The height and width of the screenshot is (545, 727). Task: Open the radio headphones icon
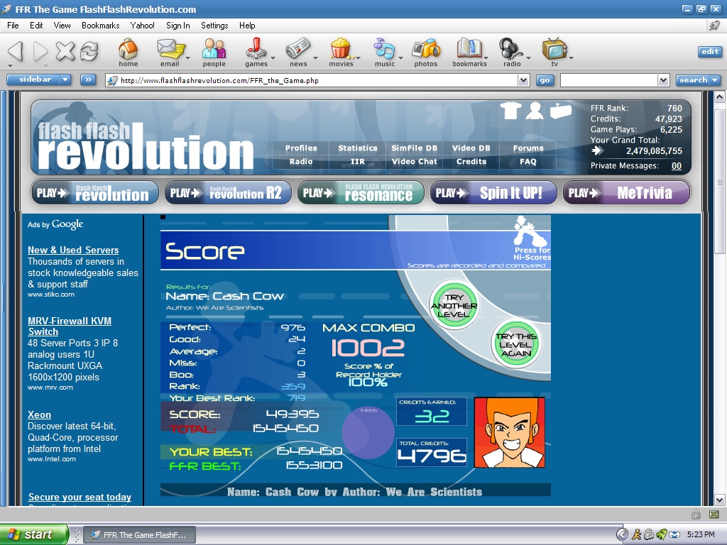point(510,49)
